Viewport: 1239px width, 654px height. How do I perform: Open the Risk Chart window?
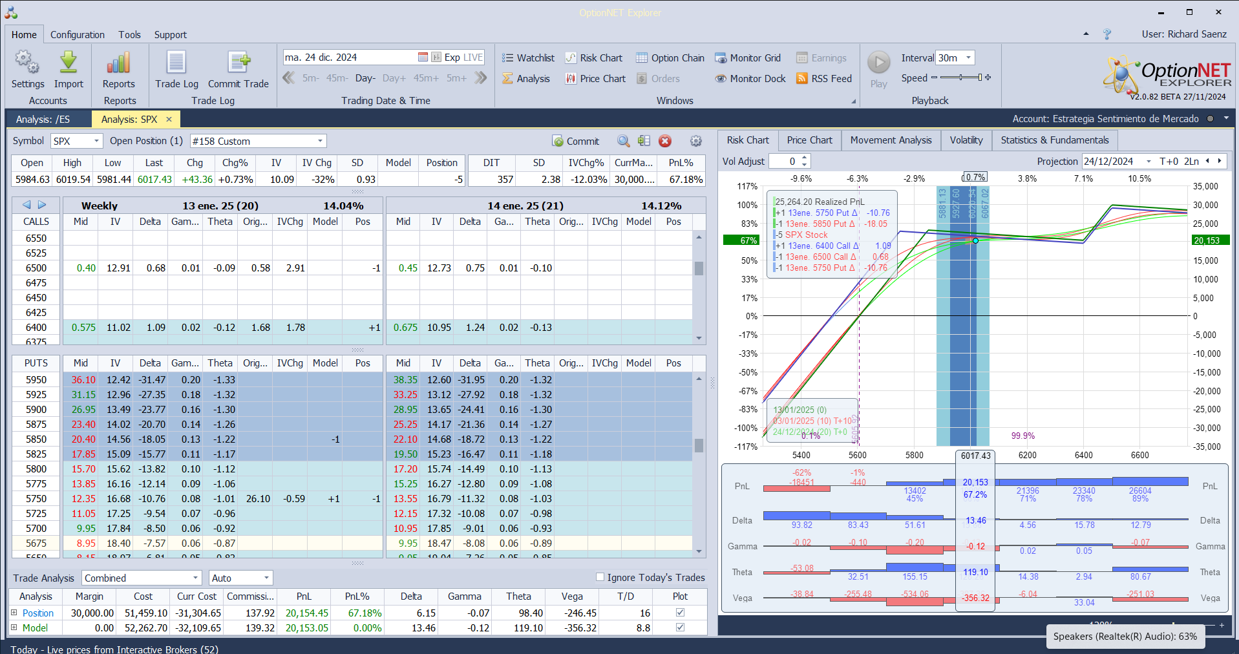(x=594, y=58)
